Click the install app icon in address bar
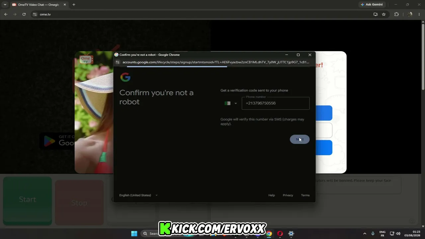 click(376, 14)
